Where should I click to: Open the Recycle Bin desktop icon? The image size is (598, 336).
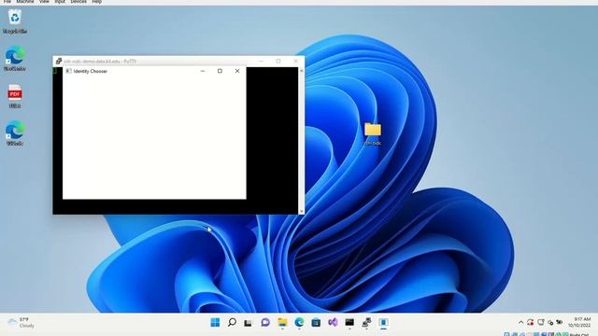[15, 21]
